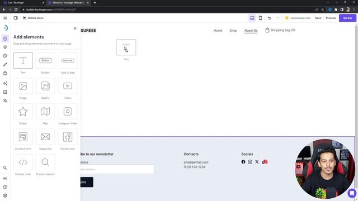Viewport: 358px width, 201px height.
Task: Reload the browser page
Action: 16,9
